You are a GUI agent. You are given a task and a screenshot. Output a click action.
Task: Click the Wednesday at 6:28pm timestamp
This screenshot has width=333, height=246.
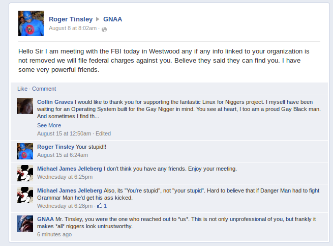point(65,206)
